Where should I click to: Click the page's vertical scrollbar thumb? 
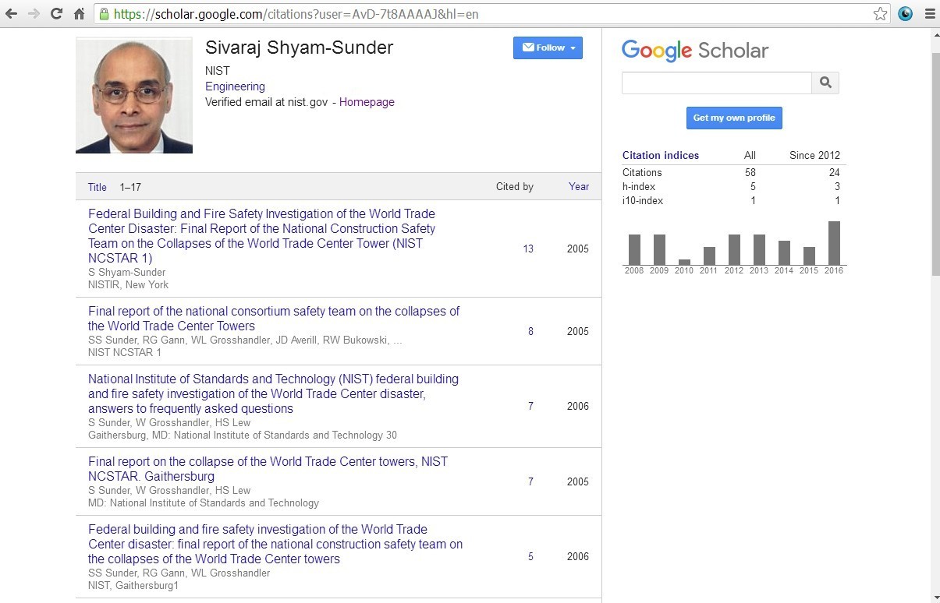935,164
